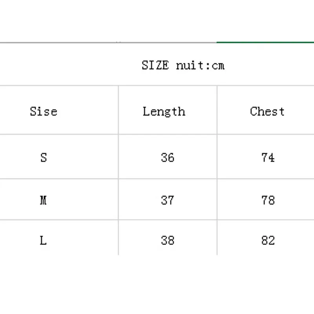Select the chest value 82 cell
This screenshot has height=314, width=314.
click(266, 238)
